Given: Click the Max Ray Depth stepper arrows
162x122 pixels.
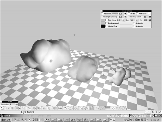Looking at the screenshot, I should coord(150,17).
